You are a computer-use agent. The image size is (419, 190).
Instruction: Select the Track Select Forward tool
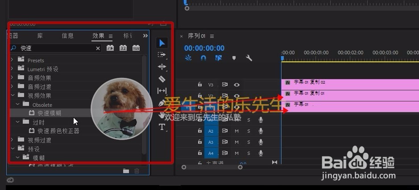[x=162, y=55]
